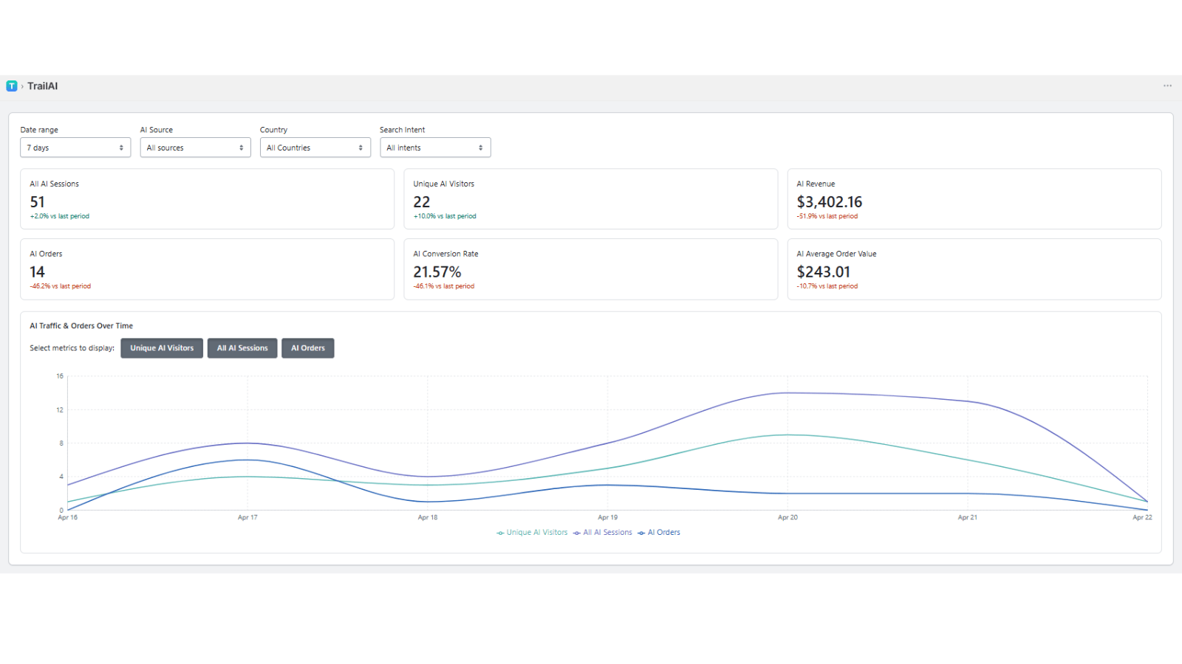
Task: Click the Apr 22 axis label
Action: (x=1142, y=517)
